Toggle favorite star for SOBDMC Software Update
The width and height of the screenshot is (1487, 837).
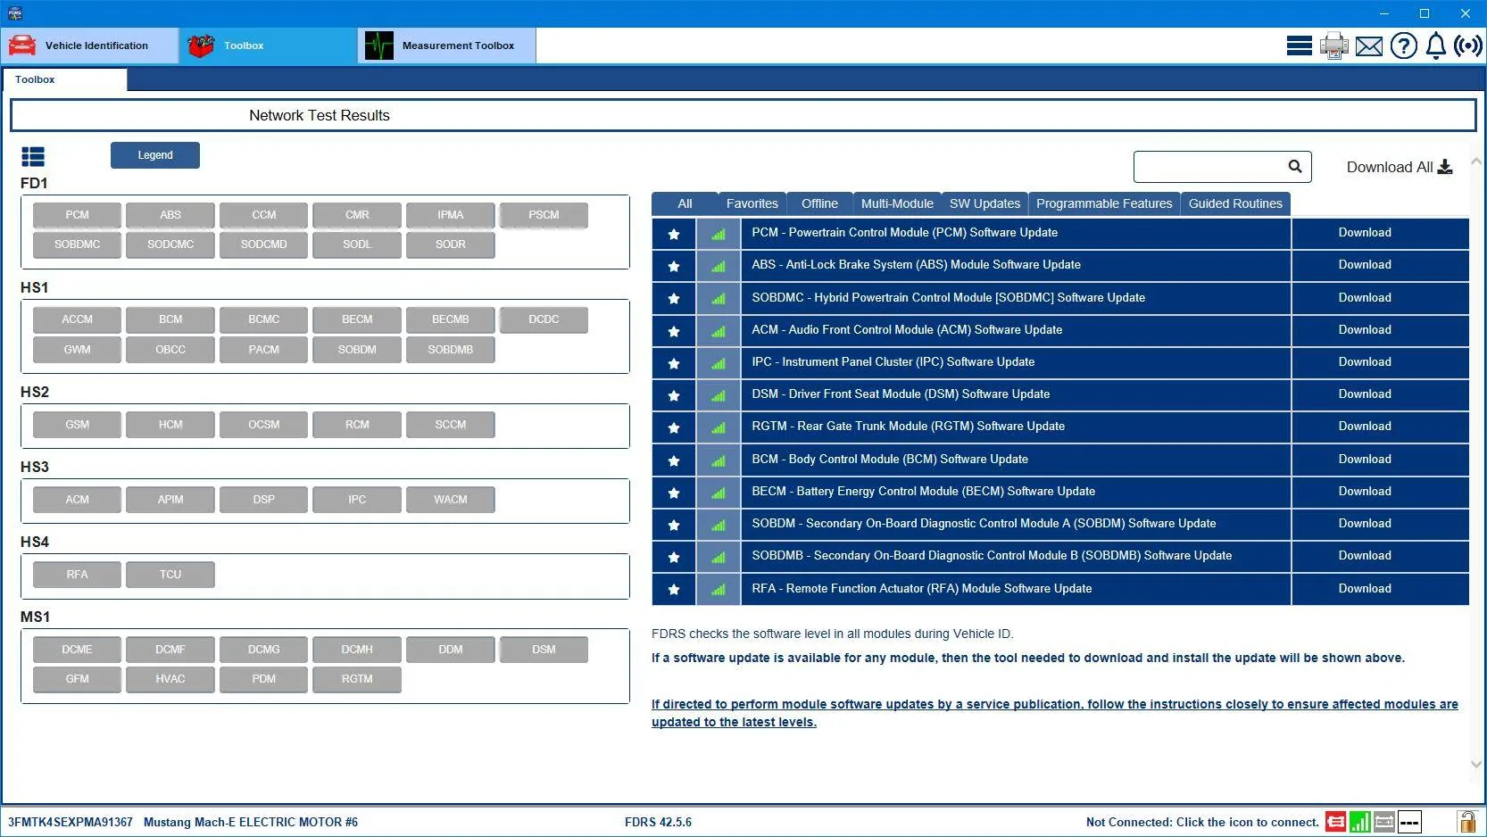point(674,298)
